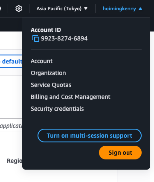Choose Security credentials
154x182 pixels.
(57, 109)
